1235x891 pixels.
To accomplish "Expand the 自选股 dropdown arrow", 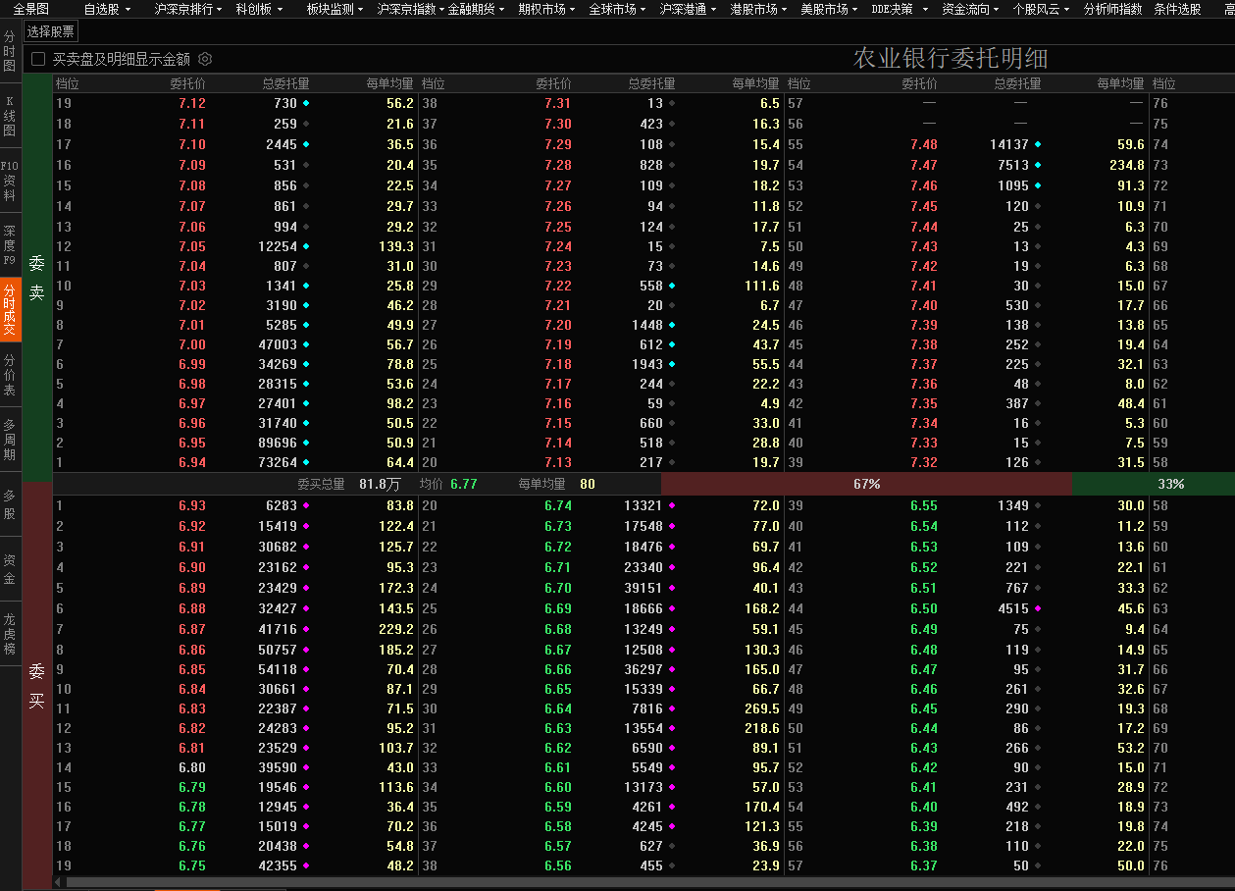I will tap(128, 9).
